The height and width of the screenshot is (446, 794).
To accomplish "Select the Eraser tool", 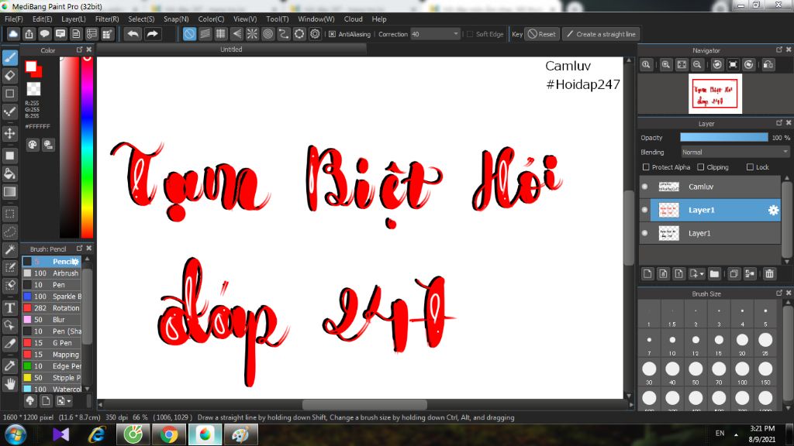I will coord(9,75).
